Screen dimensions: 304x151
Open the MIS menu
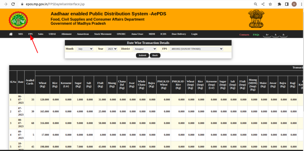pyautogui.click(x=20, y=34)
